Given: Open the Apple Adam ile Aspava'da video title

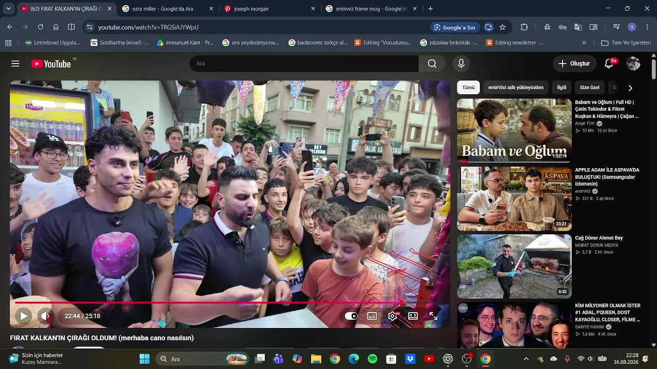Looking at the screenshot, I should [607, 177].
